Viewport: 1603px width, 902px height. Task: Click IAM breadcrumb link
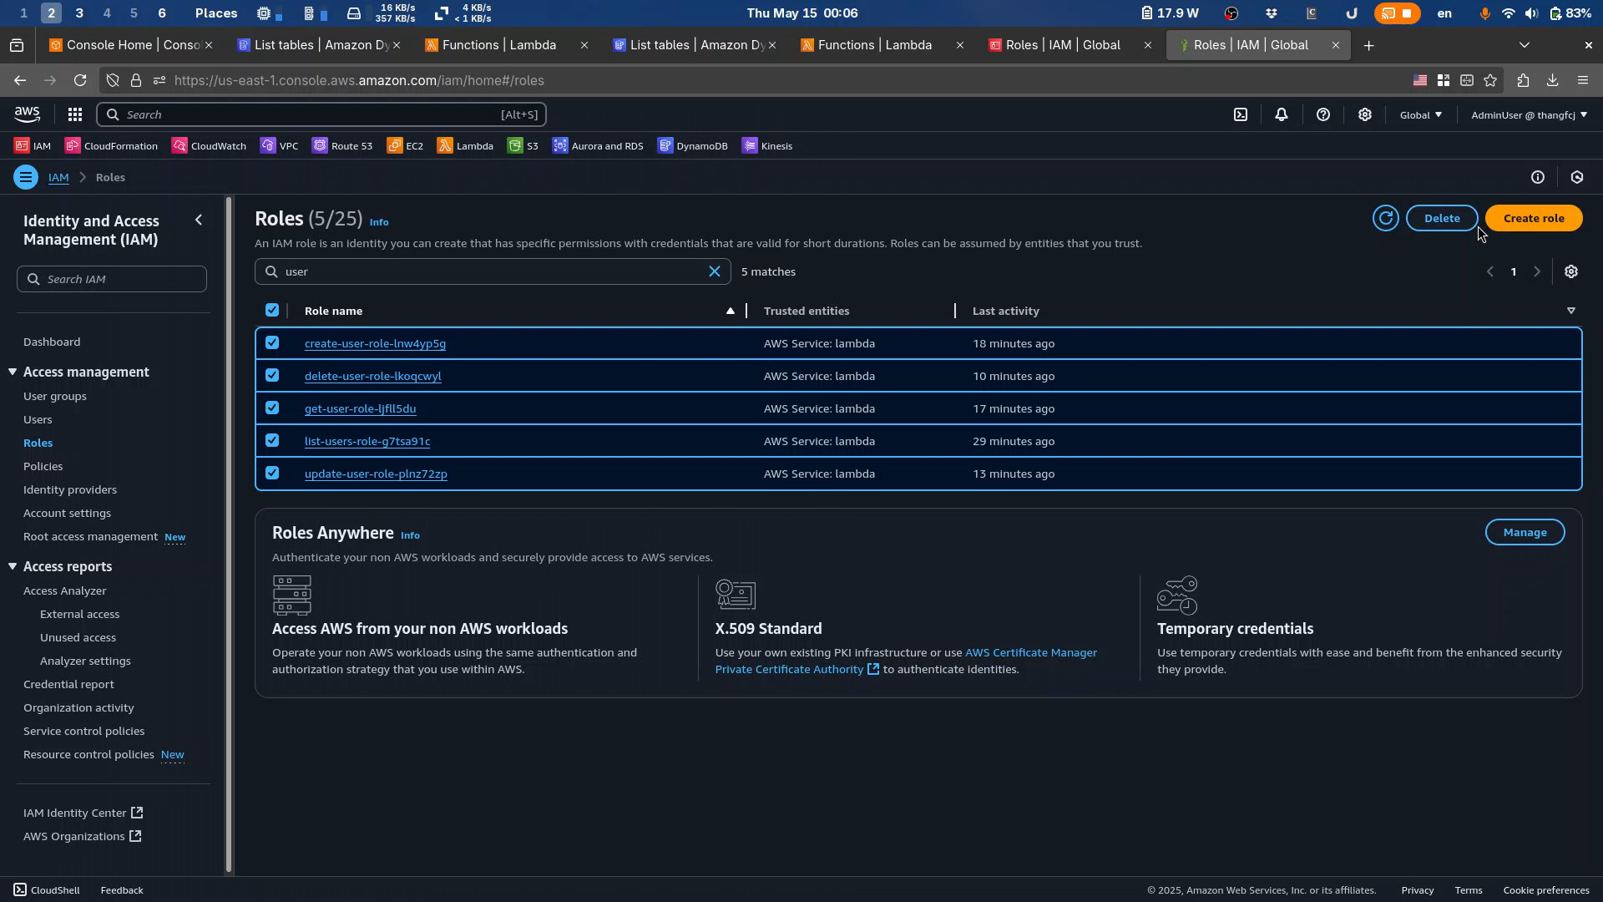click(x=58, y=177)
